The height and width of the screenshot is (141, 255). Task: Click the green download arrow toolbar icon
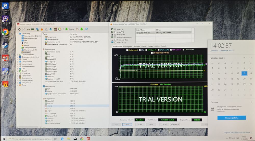(82, 29)
